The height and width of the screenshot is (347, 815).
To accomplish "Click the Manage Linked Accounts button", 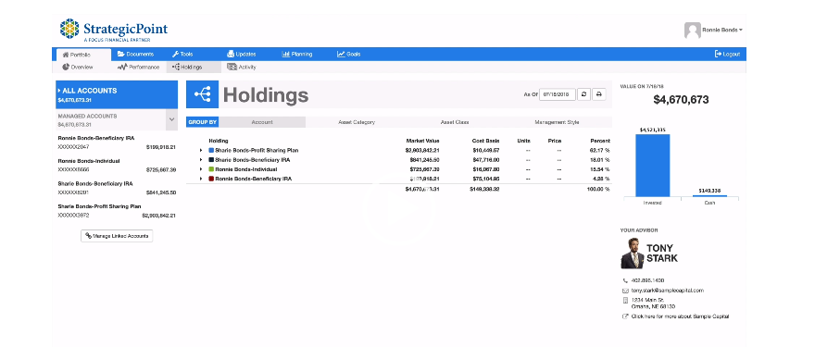I will coord(117,236).
